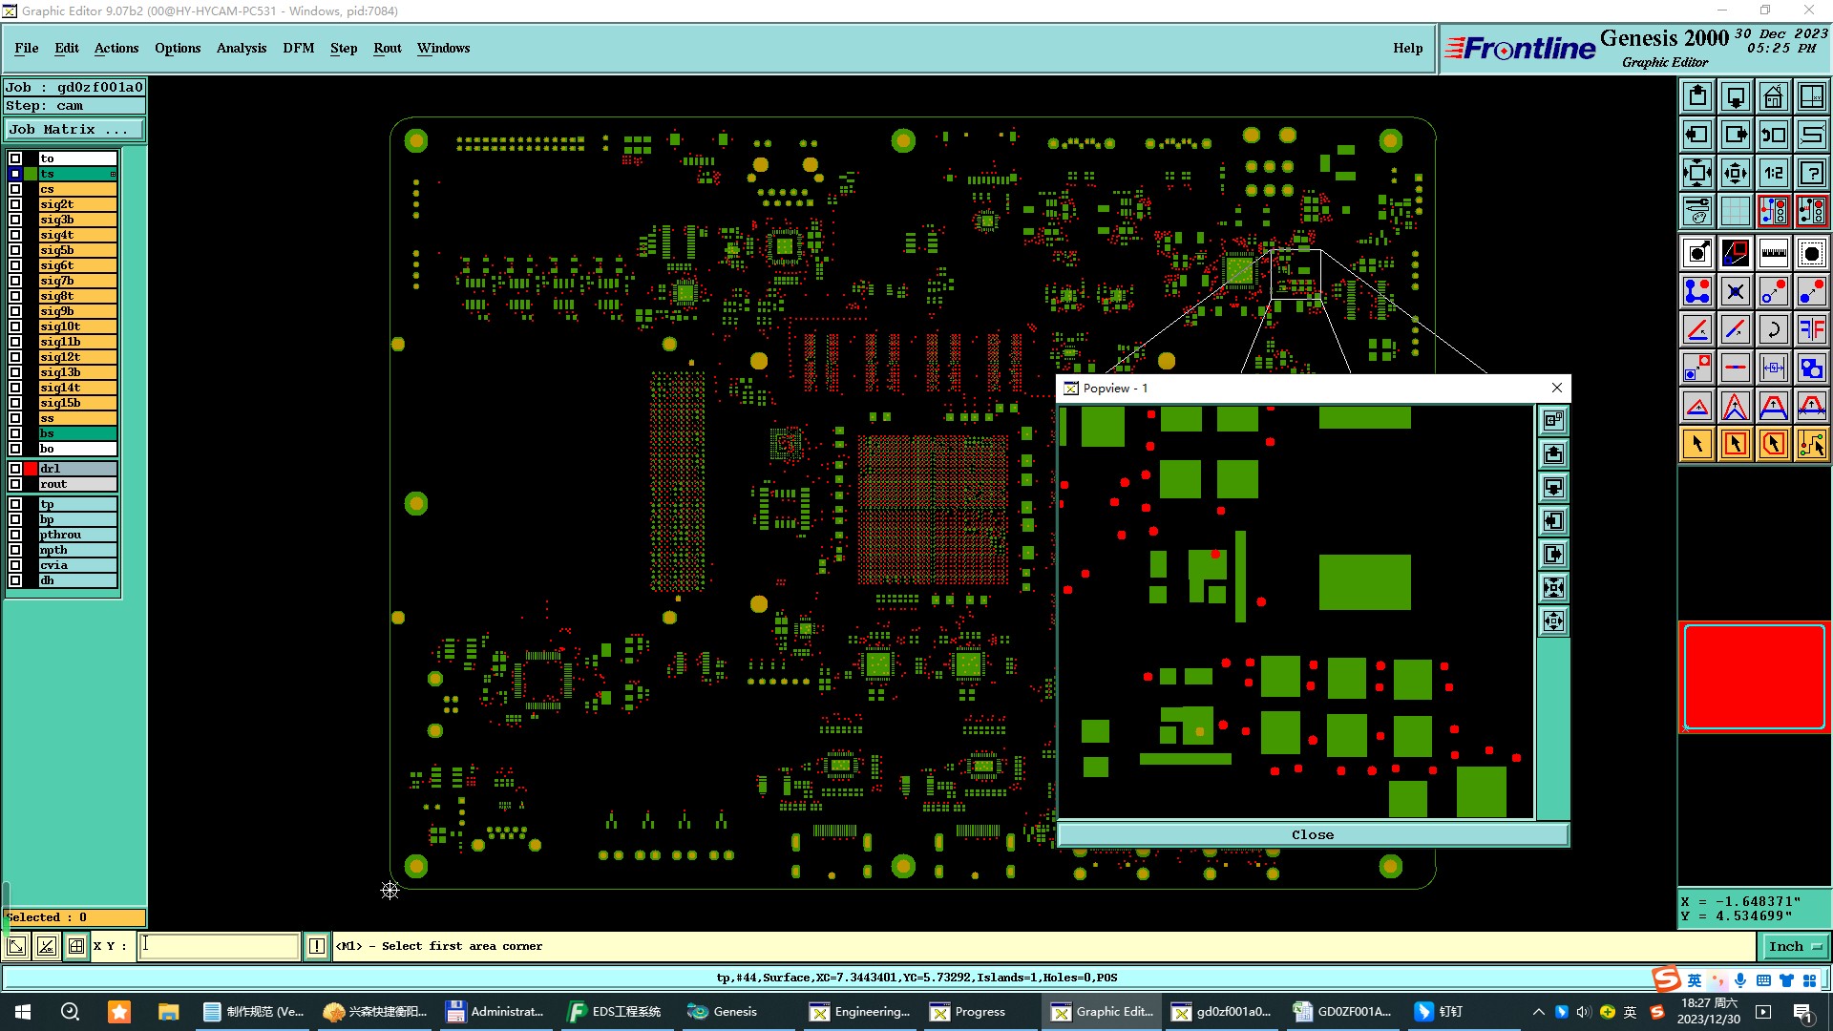Click the Popview detach window icon
This screenshot has height=1031, width=1833.
point(1553,420)
